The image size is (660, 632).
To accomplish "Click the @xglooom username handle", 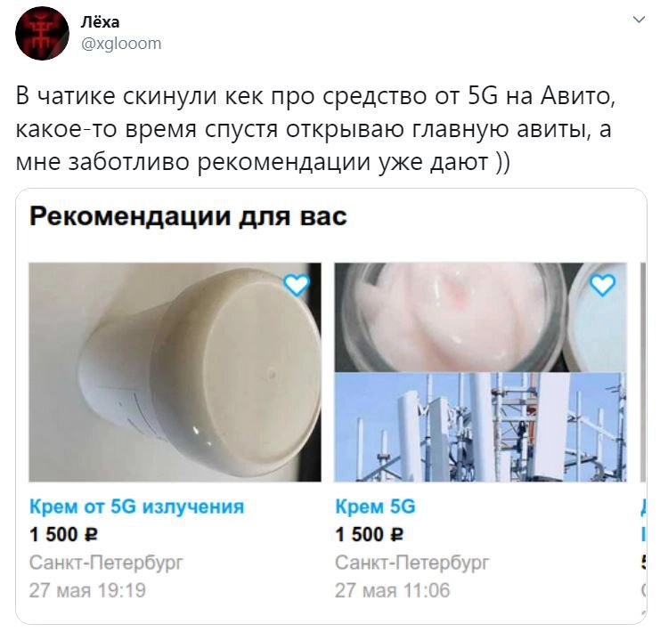I will point(121,44).
